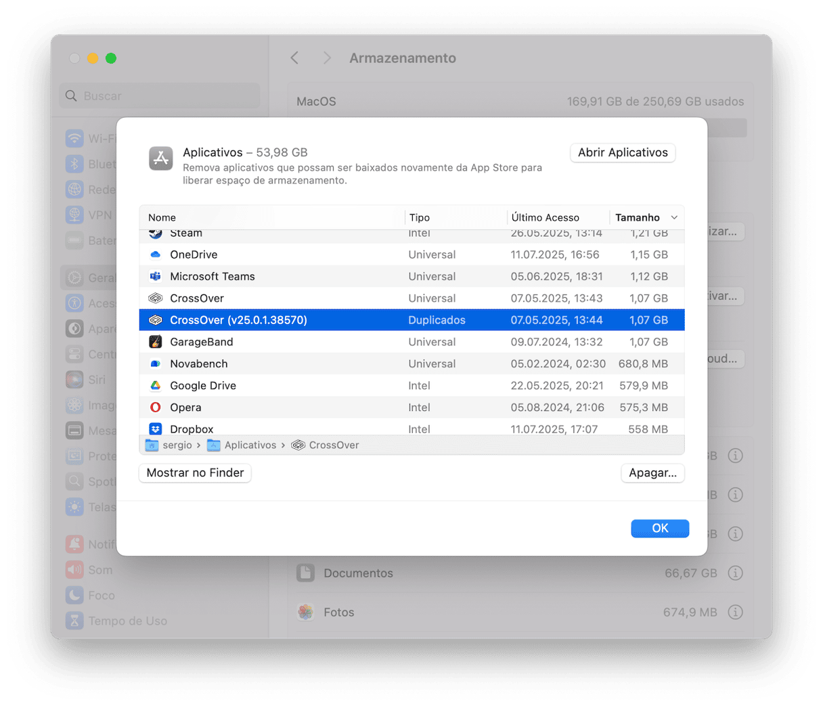Select the OneDrive row
823x706 pixels.
(411, 255)
